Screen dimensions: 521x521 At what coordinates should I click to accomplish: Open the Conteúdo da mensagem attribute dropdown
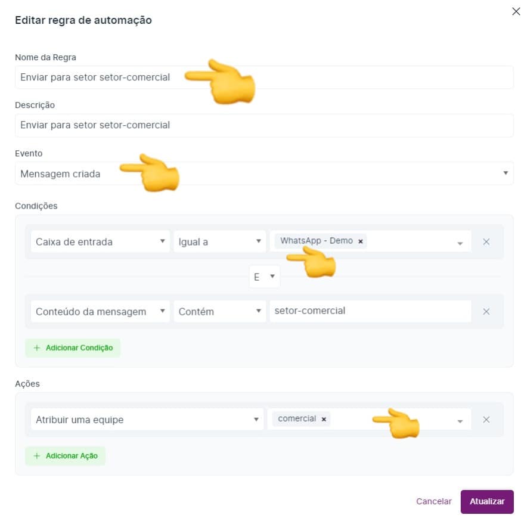click(x=100, y=311)
